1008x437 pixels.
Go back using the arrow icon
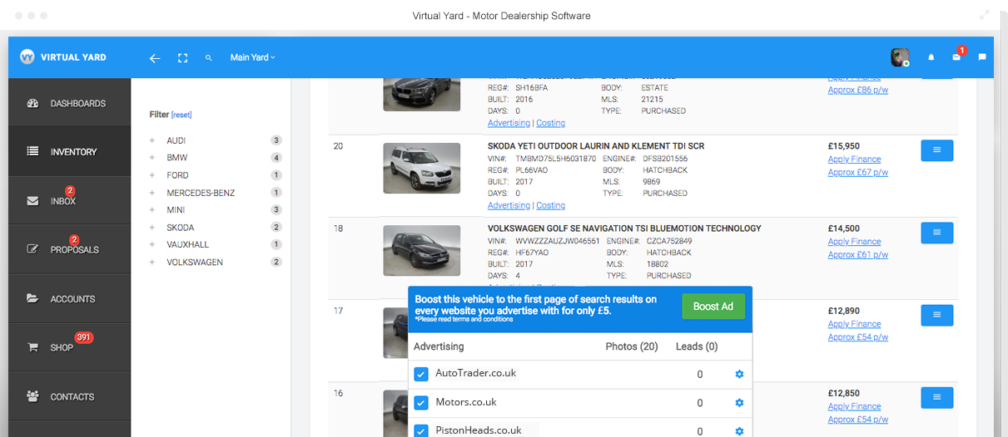click(155, 58)
